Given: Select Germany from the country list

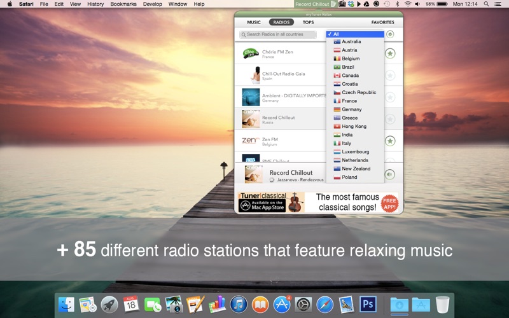Looking at the screenshot, I should pyautogui.click(x=355, y=109).
